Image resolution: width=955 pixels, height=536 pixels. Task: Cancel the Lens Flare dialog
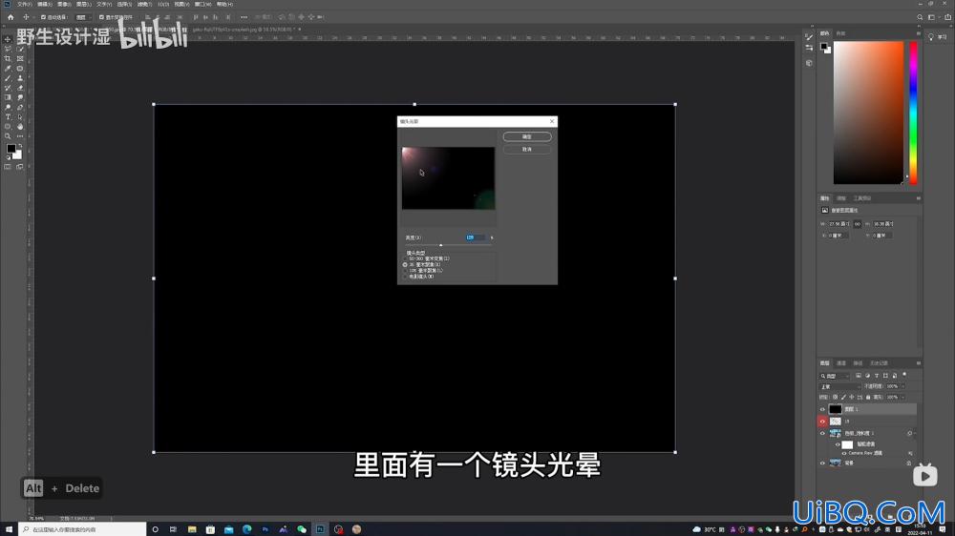coord(527,149)
